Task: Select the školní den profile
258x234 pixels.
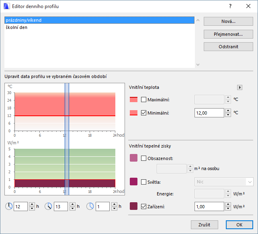Action: 99,27
